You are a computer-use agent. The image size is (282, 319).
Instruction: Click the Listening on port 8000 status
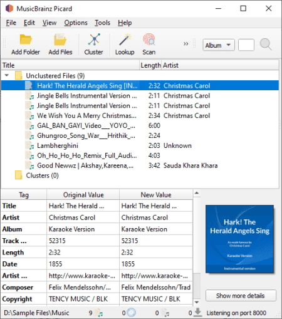236,313
